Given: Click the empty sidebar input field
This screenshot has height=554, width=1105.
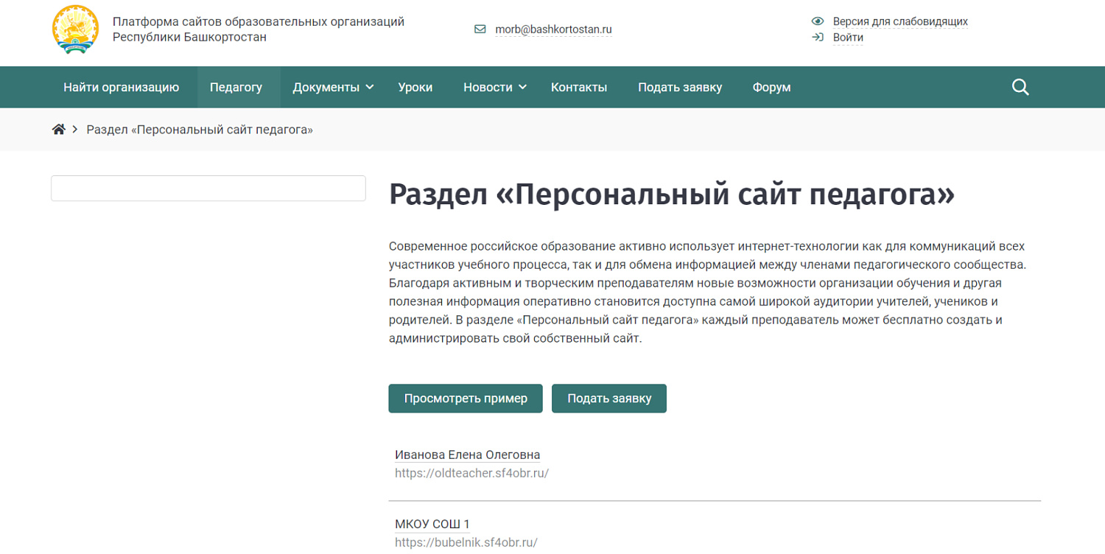Looking at the screenshot, I should [208, 189].
